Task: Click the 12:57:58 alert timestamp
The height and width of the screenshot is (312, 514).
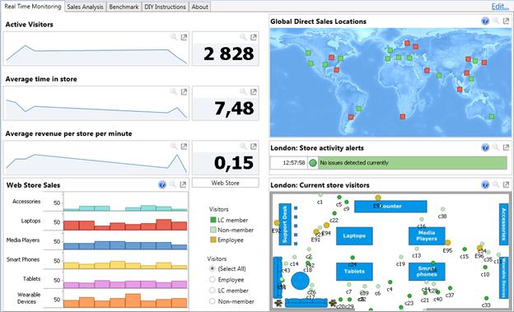Action: [294, 162]
